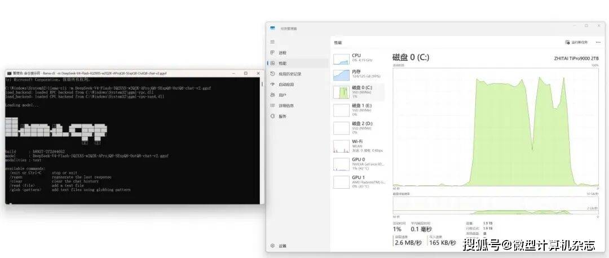Select Disk 1 (E:) performance entry

pos(359,110)
